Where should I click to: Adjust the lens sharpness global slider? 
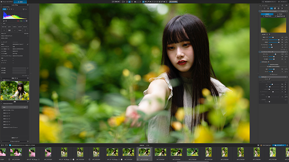[x=274, y=54]
